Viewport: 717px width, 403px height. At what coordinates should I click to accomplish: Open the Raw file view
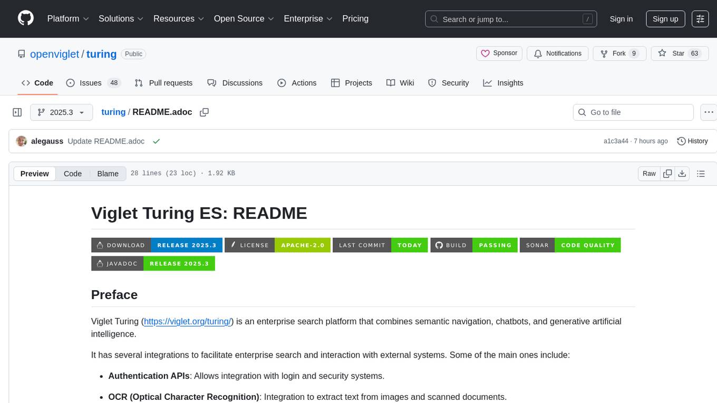[649, 174]
